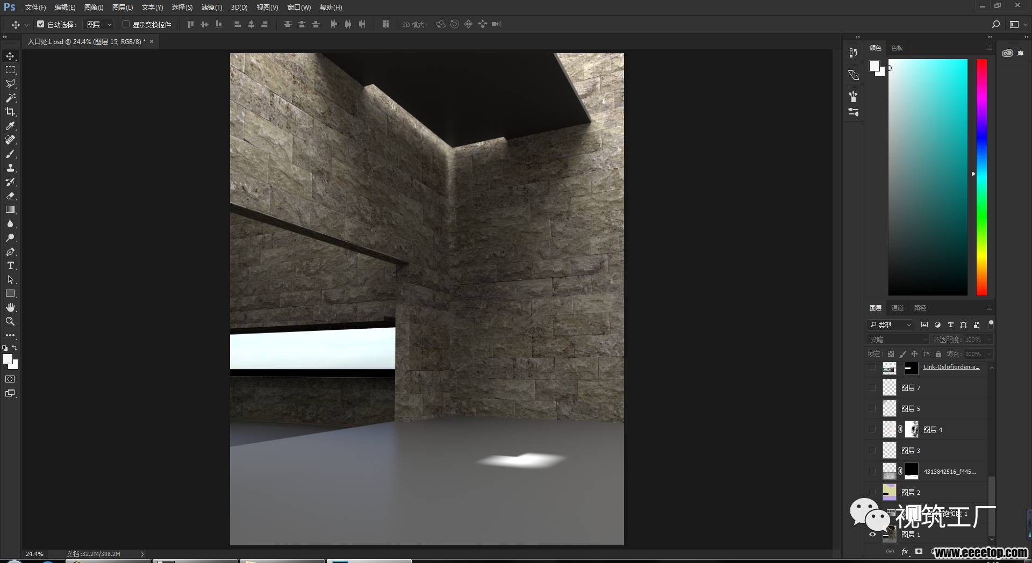Image resolution: width=1032 pixels, height=563 pixels.
Task: Select the Magic Wand tool
Action: [10, 98]
